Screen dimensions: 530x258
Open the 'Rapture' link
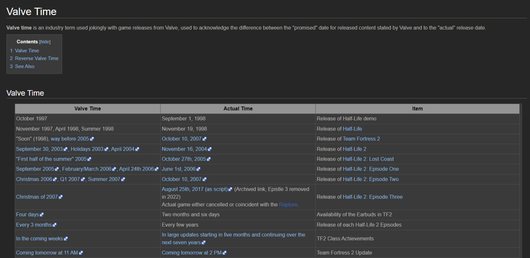pos(288,204)
